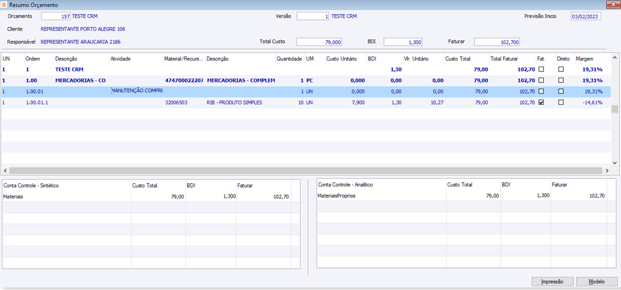Check the Direto checkbox on TESTE CRM row

561,70
